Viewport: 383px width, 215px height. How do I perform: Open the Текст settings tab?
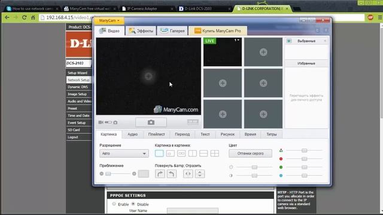205,134
